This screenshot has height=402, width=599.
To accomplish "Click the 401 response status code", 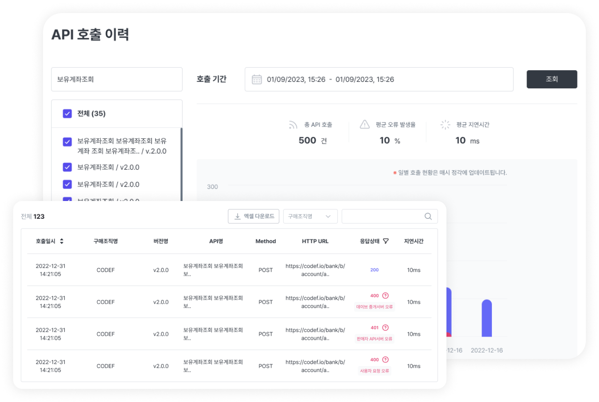I will [x=374, y=328].
